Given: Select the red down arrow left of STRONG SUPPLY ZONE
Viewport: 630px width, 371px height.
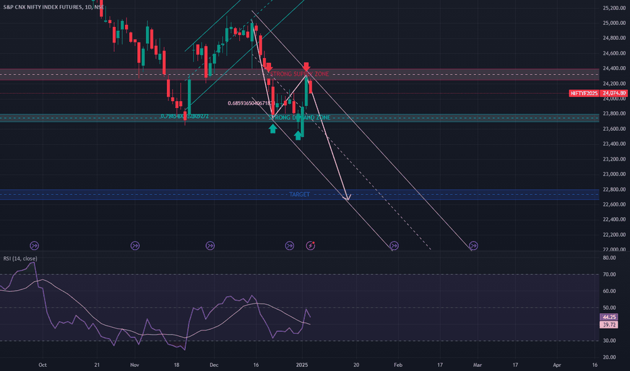Looking at the screenshot, I should coord(268,67).
